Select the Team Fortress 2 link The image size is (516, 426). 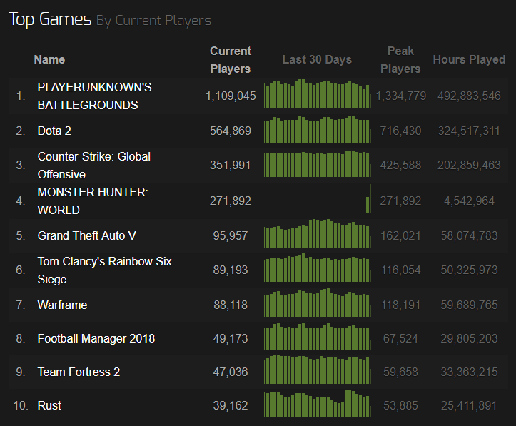79,372
